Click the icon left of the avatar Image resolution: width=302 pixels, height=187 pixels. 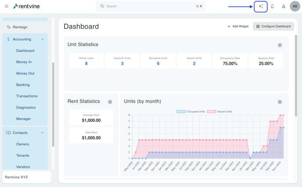tap(284, 7)
